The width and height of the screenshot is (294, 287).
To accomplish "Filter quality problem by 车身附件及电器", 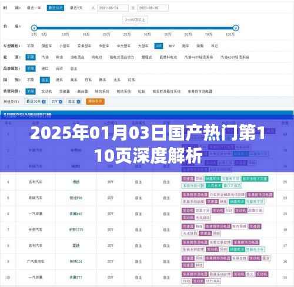I will 200,91.
